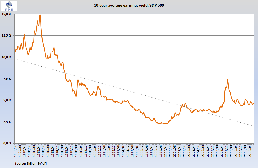Click the '2006,04' x-axis date label

point(208,151)
